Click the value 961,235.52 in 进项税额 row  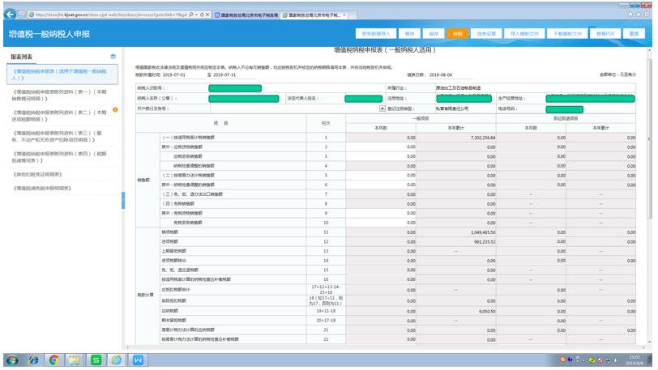484,241
